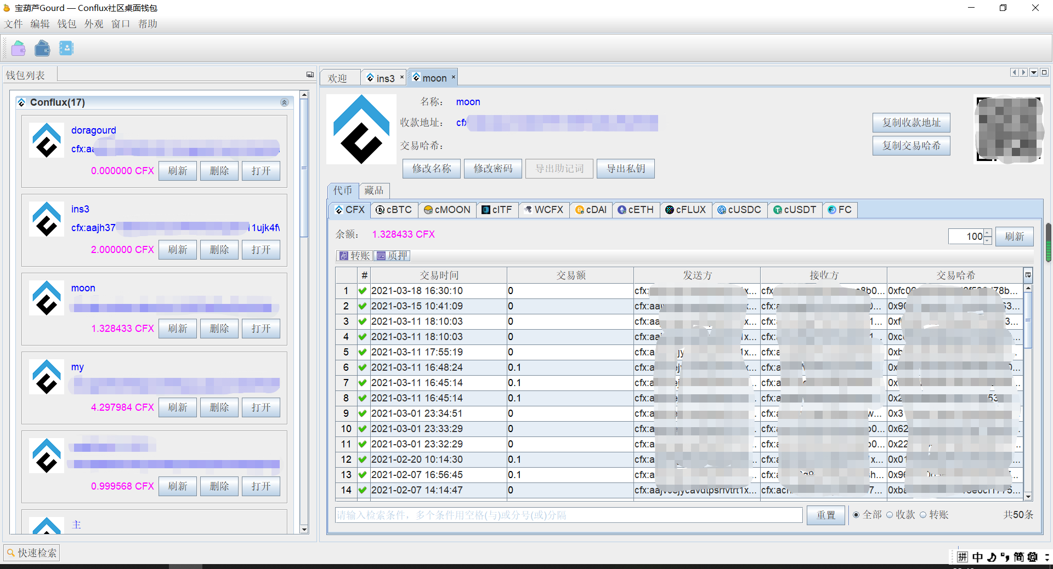Click the Conflux logo beside doragourd wallet
The image size is (1053, 569).
click(47, 140)
